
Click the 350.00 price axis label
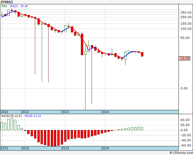pyautogui.click(x=186, y=12)
